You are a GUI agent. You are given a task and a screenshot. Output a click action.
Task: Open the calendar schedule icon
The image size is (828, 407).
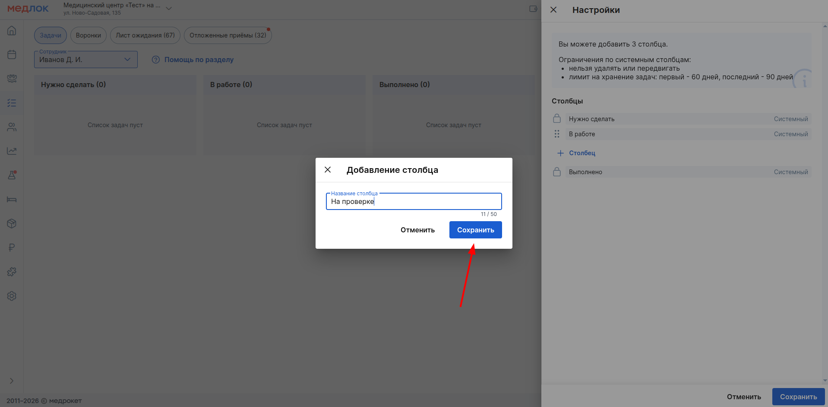[12, 55]
